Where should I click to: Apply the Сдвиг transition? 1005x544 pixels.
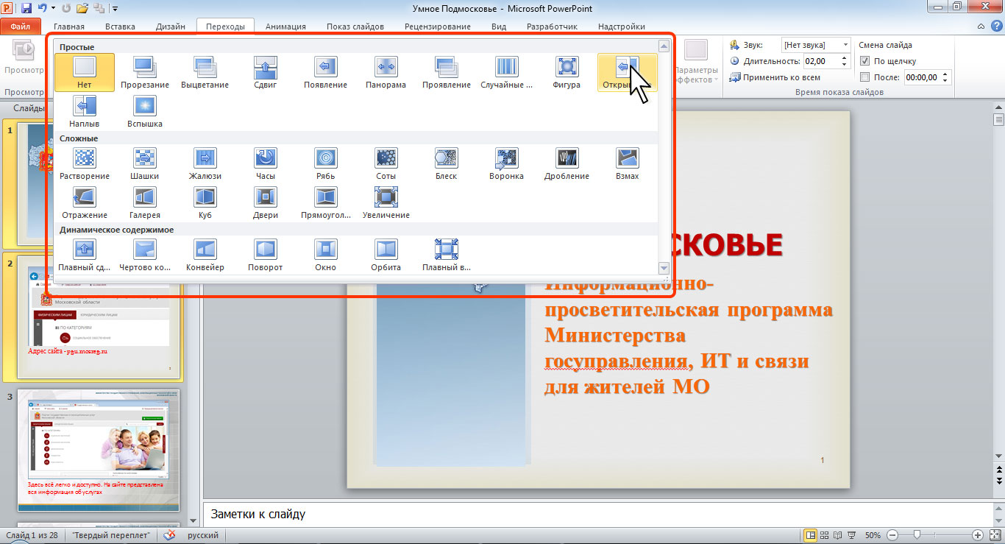pos(265,72)
